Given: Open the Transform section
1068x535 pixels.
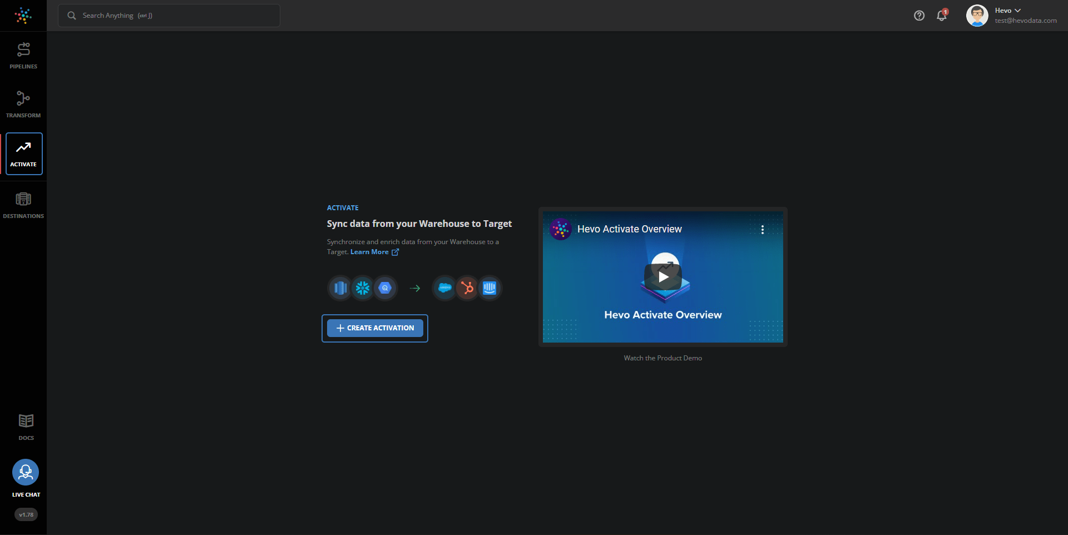Looking at the screenshot, I should tap(23, 105).
